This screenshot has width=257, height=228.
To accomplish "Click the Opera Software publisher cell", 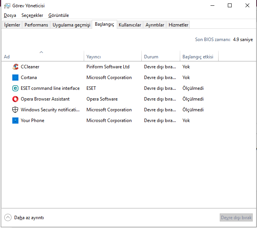I will (102, 99).
